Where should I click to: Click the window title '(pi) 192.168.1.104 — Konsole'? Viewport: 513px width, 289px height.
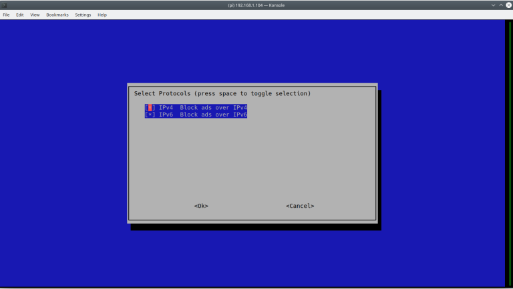coord(256,5)
